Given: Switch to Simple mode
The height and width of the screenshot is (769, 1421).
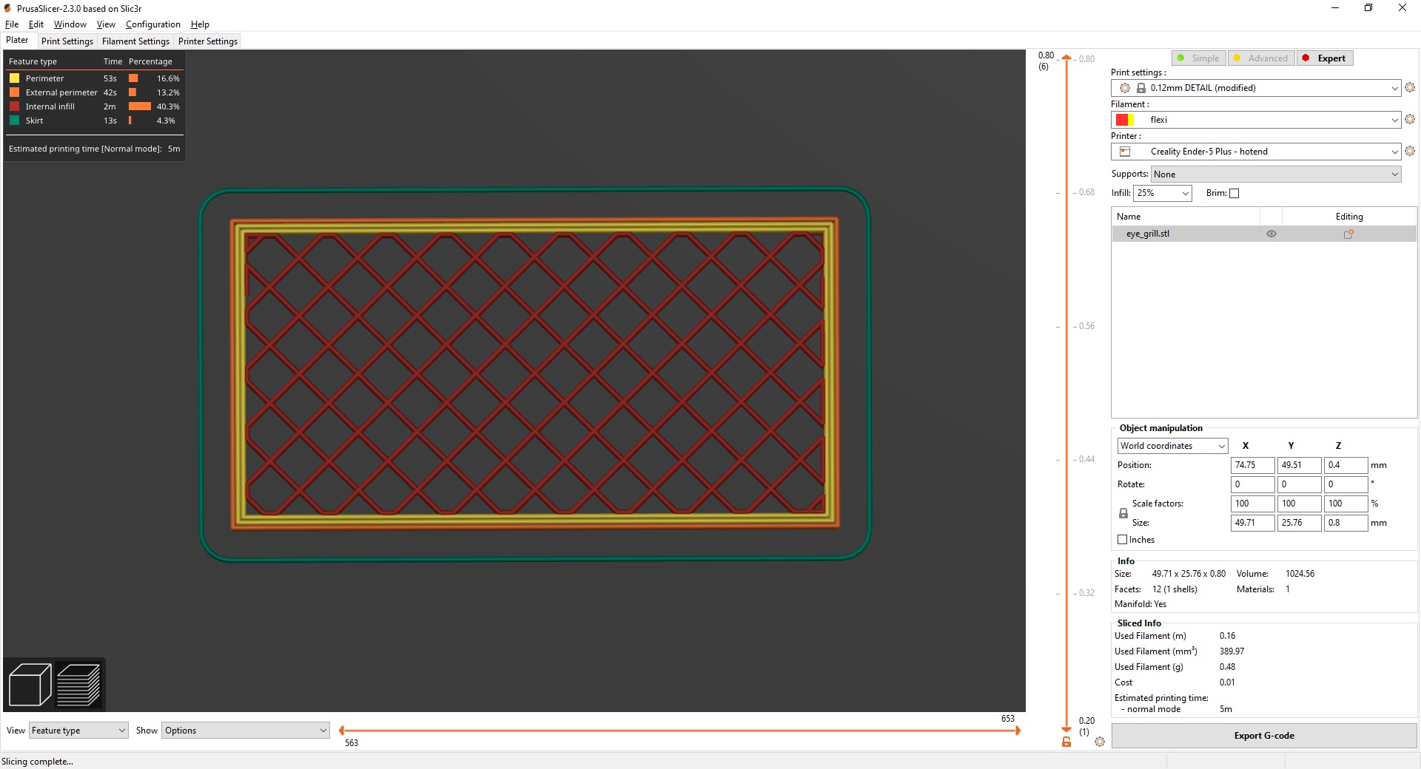Looking at the screenshot, I should coord(1199,58).
